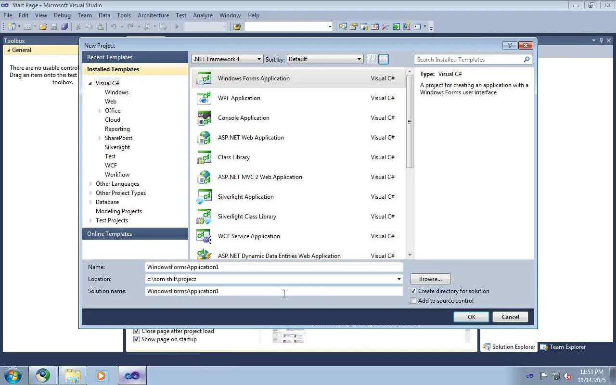Open Windows Explorer from the taskbar
Viewport: 616px width, 385px height.
click(73, 375)
